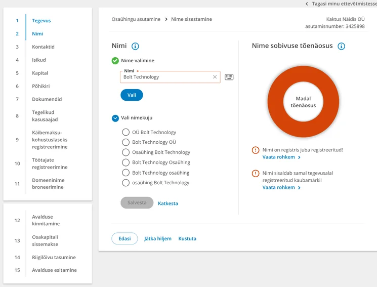The height and width of the screenshot is (287, 377).
Task: Pick osaühing Bolt Technology lowercase option
Action: (x=125, y=183)
